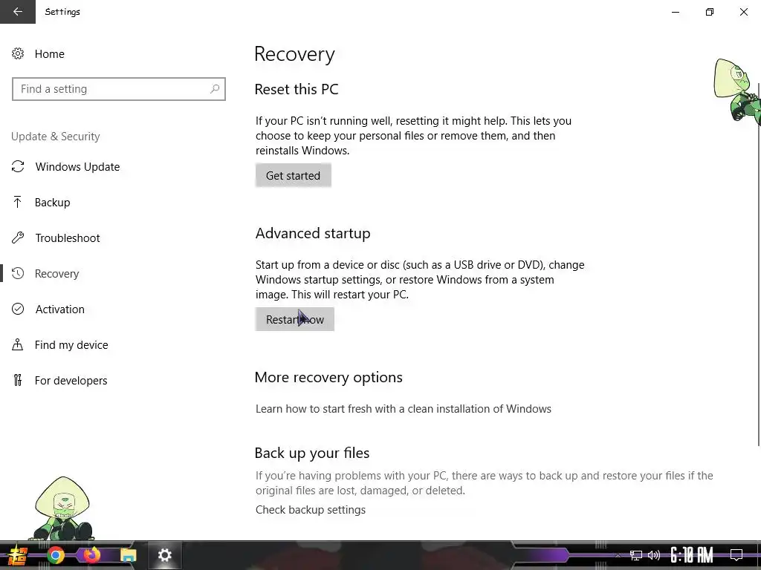Open the Backup section

point(53,203)
